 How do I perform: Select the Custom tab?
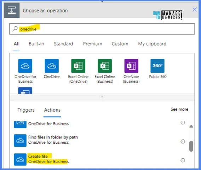click(120, 44)
